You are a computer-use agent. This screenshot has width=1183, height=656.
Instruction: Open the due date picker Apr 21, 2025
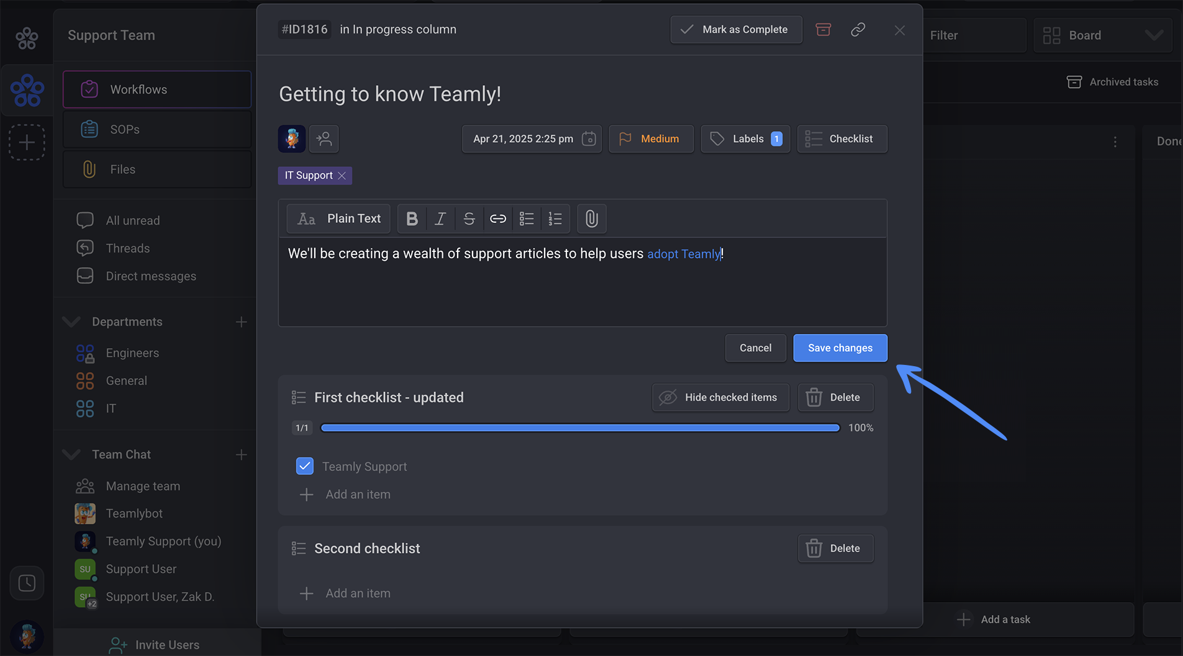coord(532,138)
